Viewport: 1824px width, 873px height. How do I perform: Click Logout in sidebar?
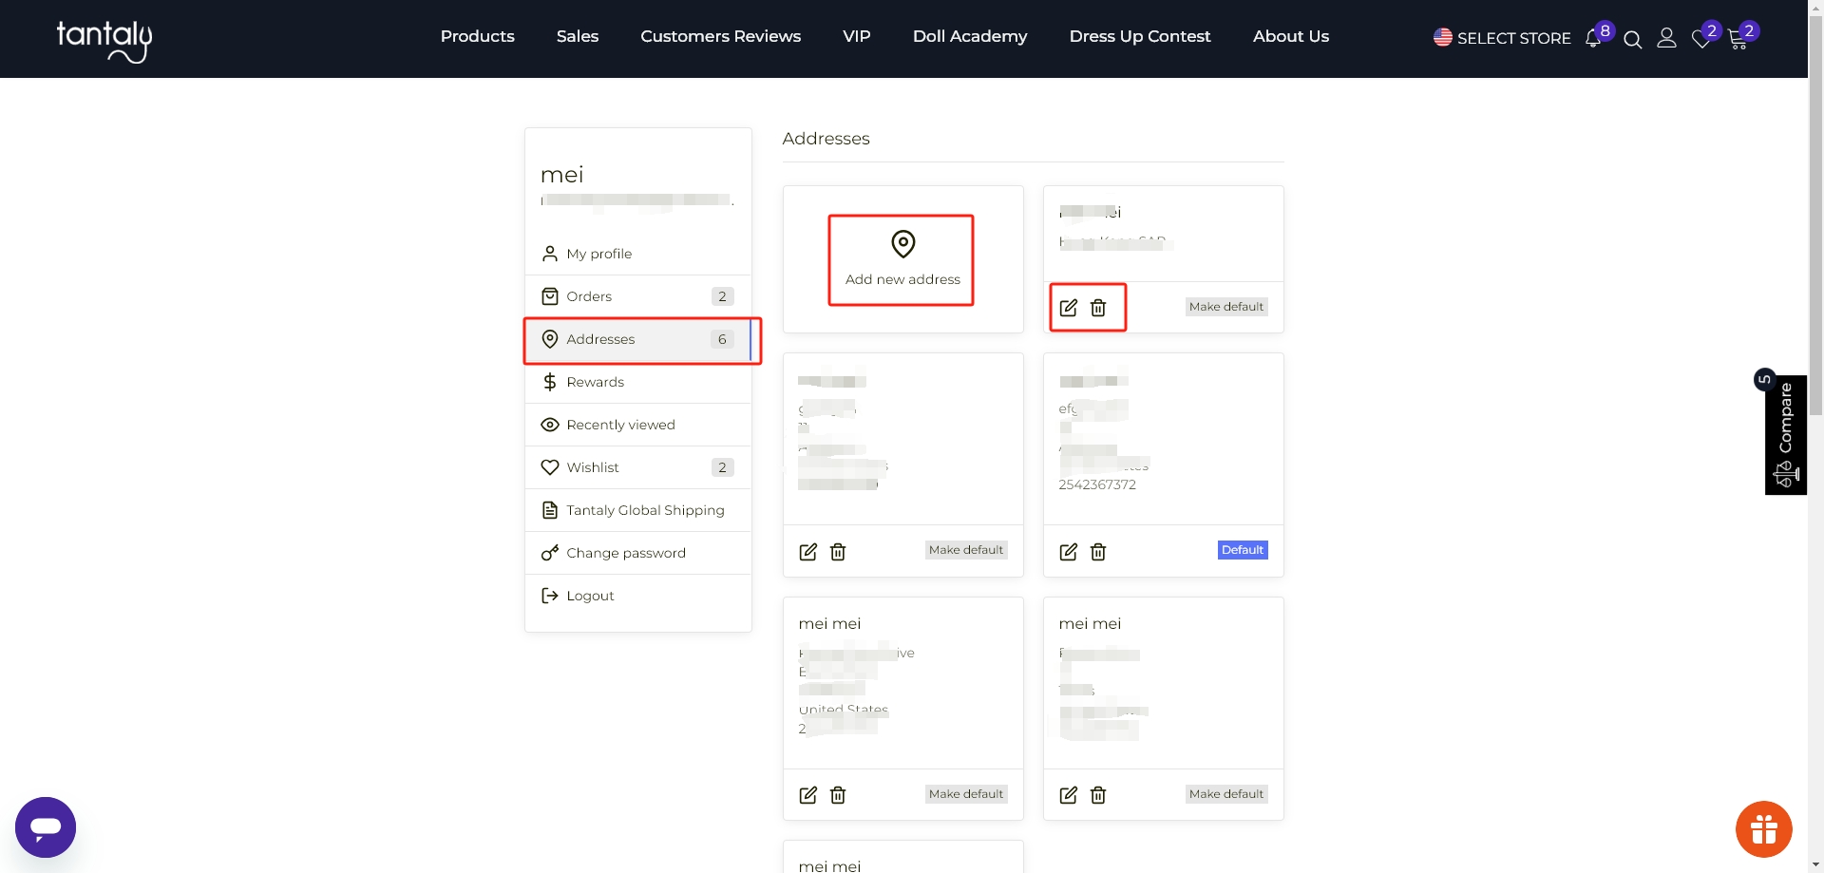point(638,596)
